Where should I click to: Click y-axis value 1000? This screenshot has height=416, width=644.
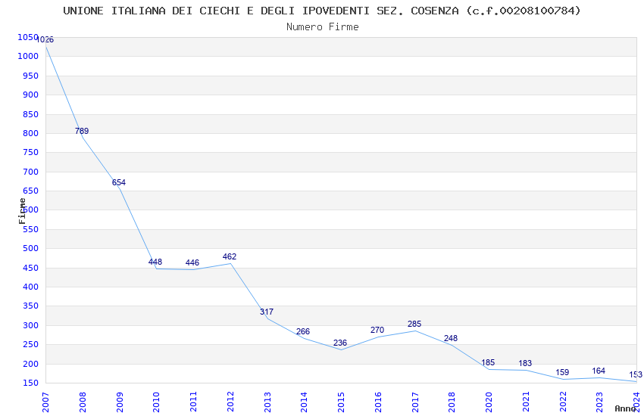tap(28, 57)
